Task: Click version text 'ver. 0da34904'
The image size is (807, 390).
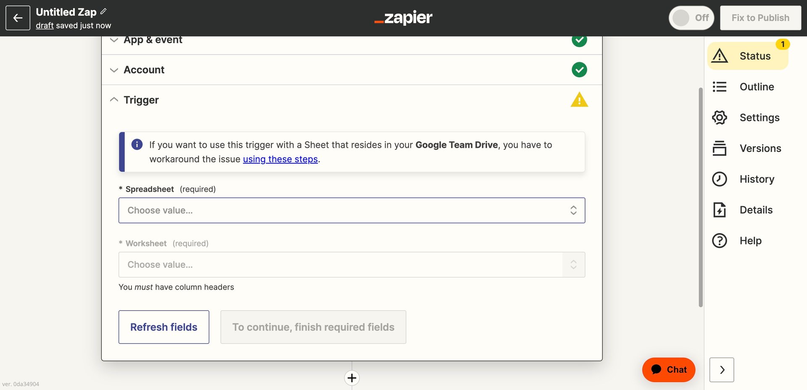Action: pyautogui.click(x=21, y=384)
